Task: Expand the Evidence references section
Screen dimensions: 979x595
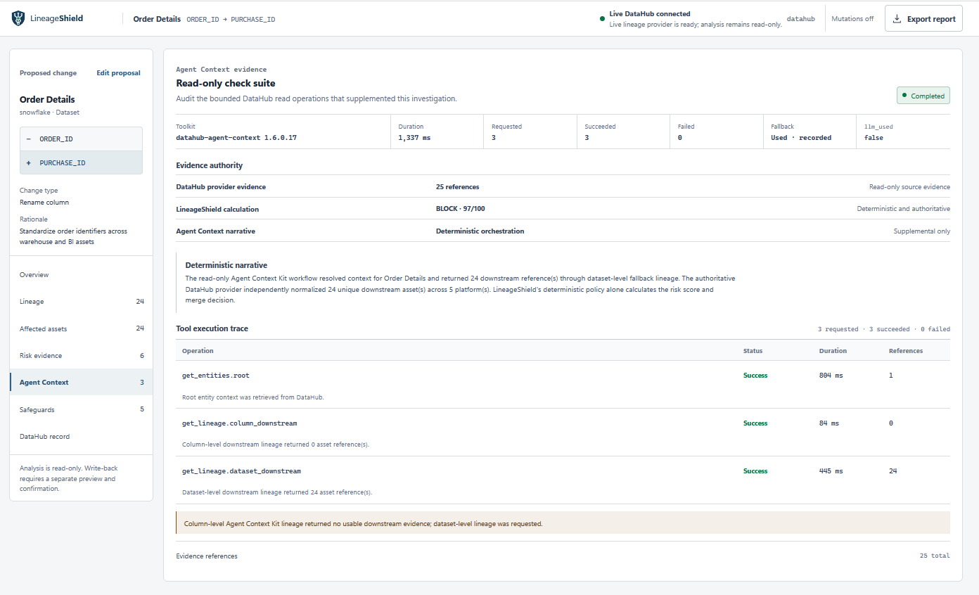Action: click(563, 556)
